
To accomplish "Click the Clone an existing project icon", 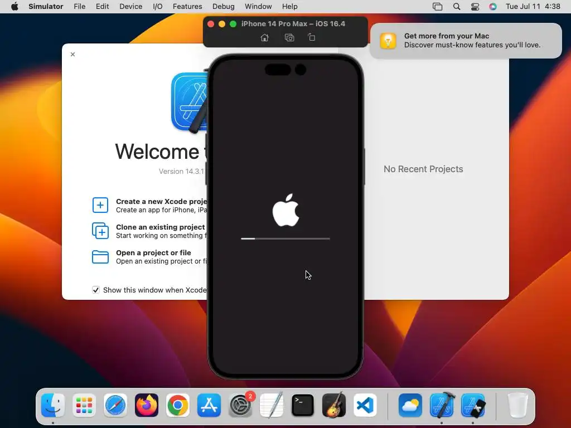I will tap(100, 231).
